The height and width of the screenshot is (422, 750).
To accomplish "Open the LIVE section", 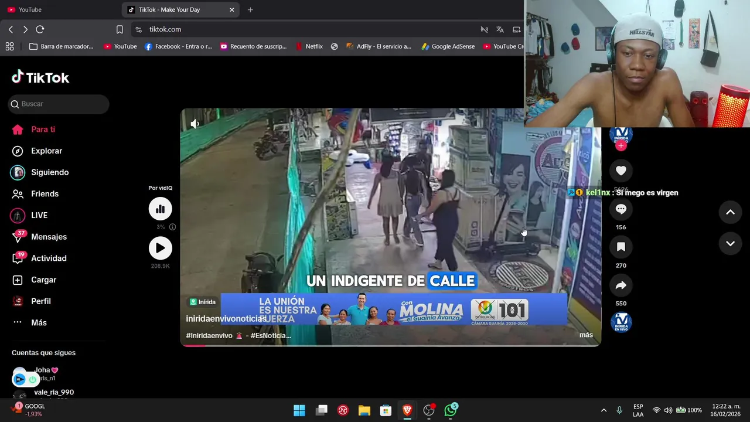I will [x=29, y=215].
